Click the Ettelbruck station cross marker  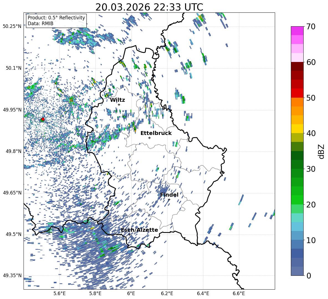pyautogui.click(x=149, y=138)
